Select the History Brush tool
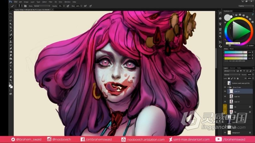 11,45
